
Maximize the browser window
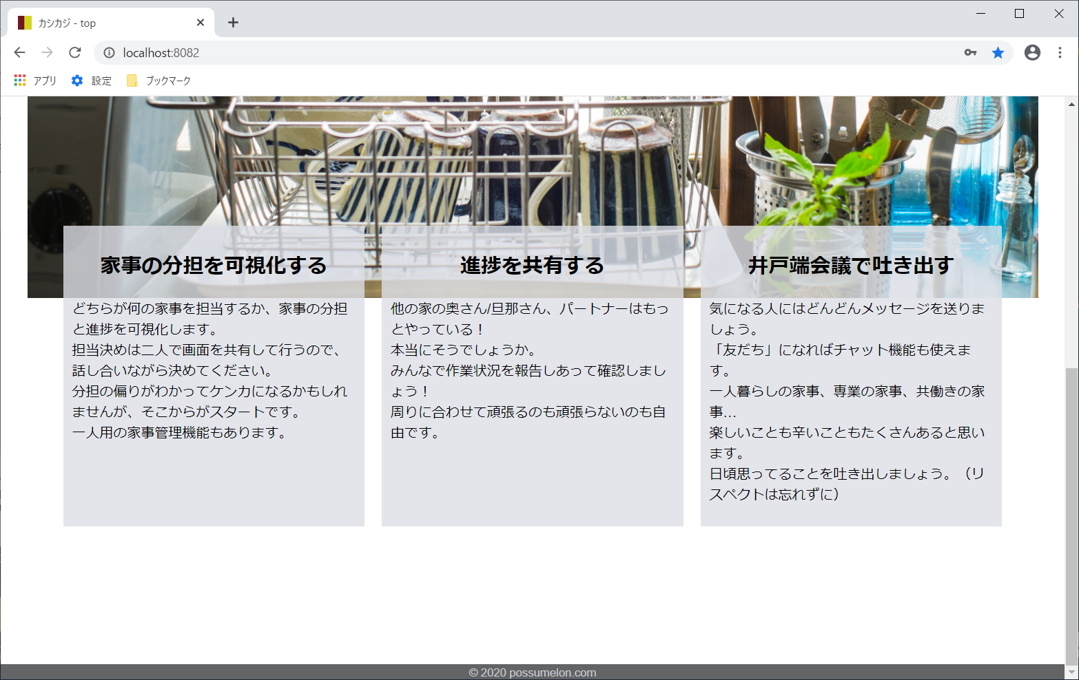[1020, 14]
